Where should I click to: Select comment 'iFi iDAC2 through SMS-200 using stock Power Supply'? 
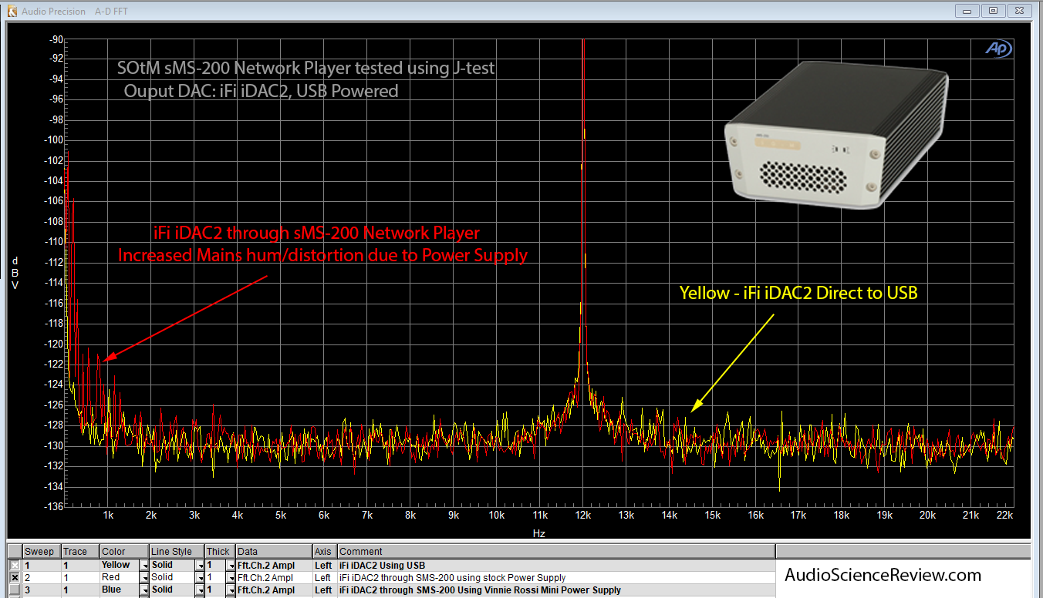(452, 578)
